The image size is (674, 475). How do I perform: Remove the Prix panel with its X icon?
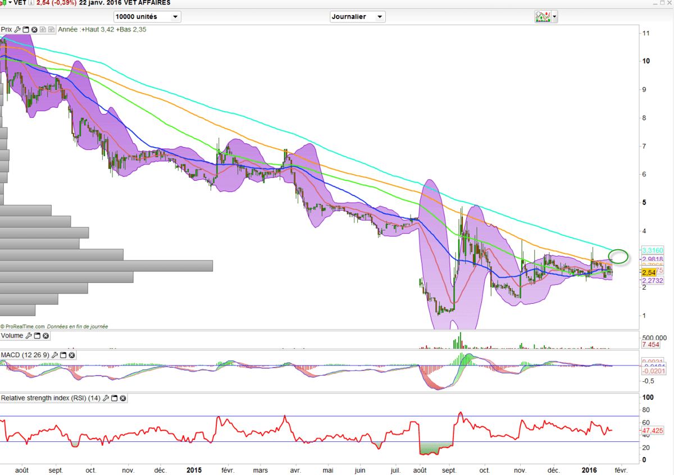(x=34, y=30)
